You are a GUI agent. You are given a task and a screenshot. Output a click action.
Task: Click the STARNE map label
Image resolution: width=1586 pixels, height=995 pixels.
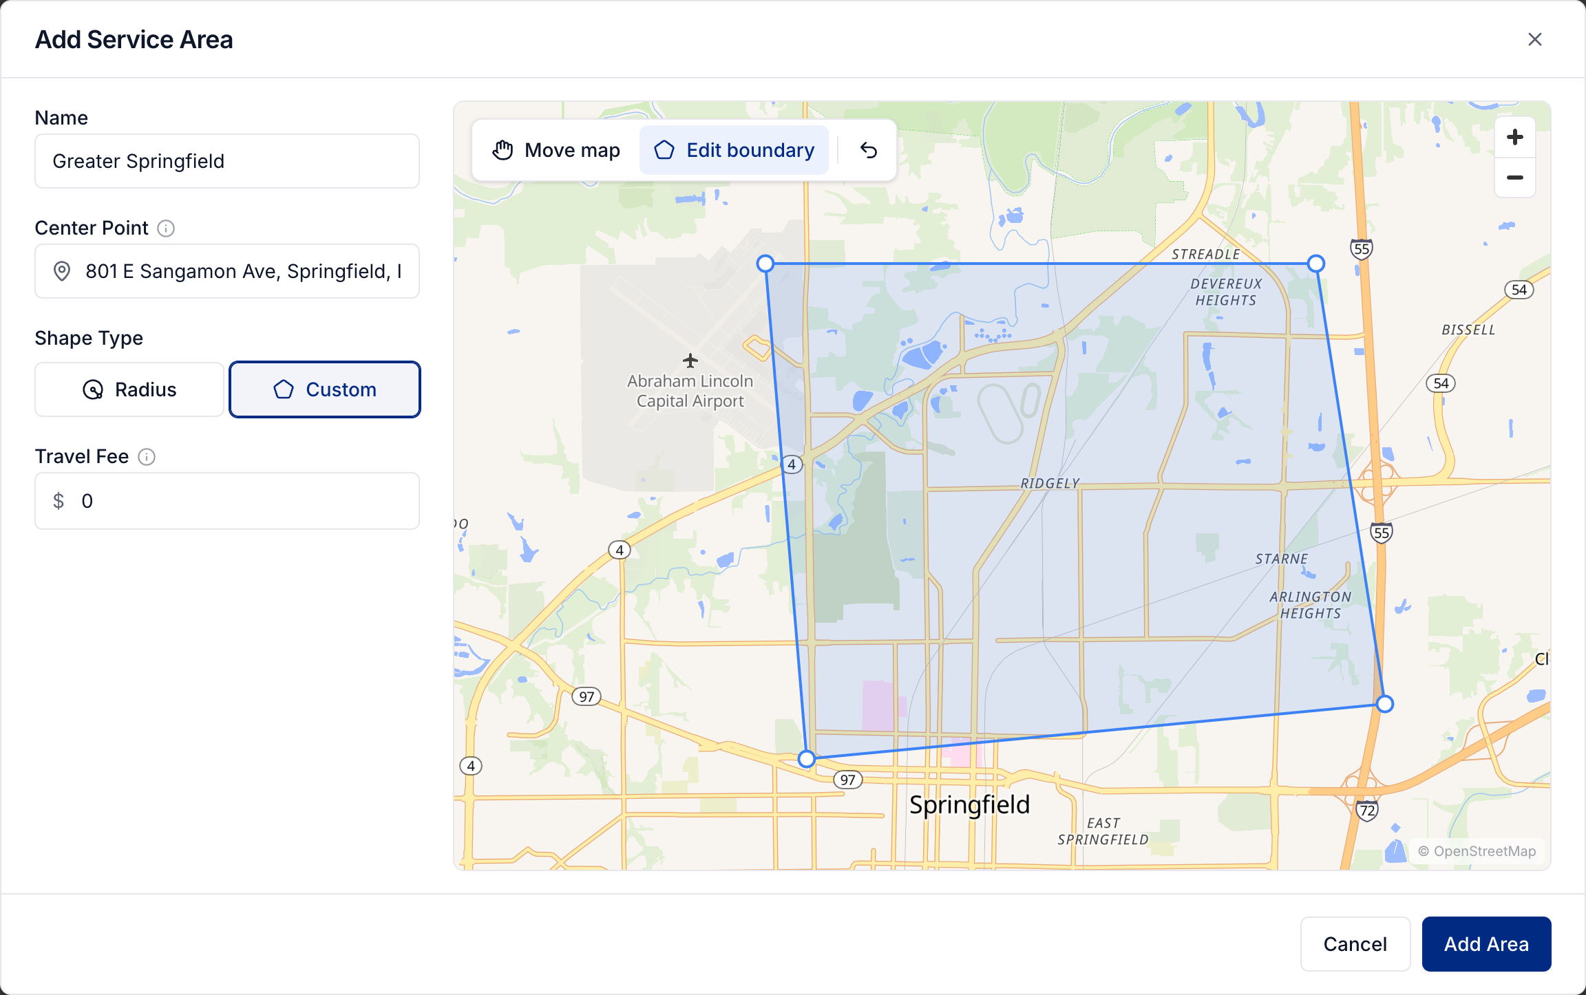[x=1281, y=559]
